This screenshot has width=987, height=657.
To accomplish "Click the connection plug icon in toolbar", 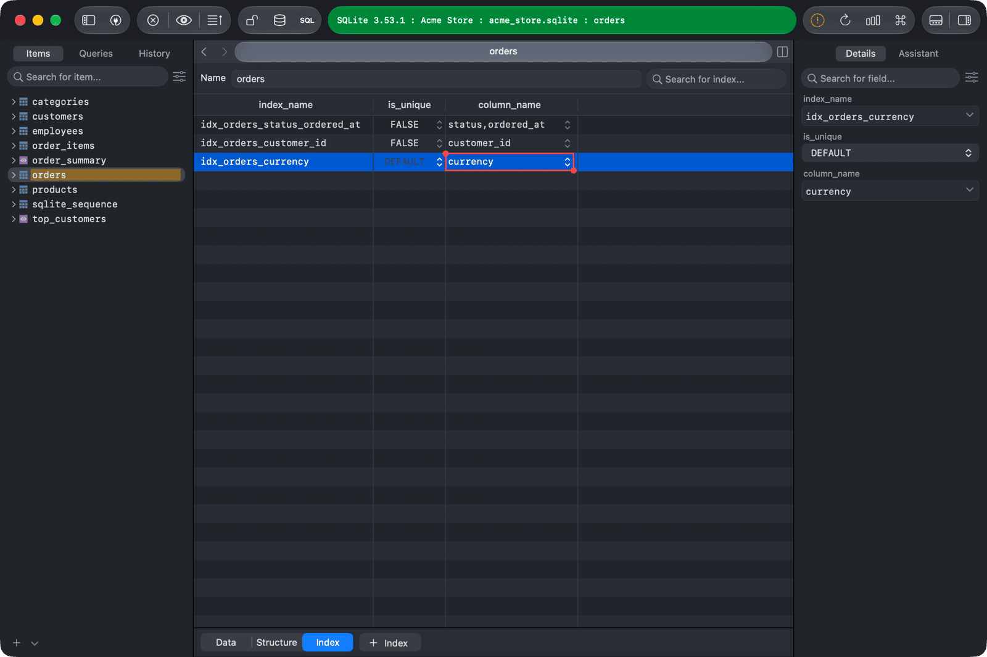I will (x=115, y=20).
